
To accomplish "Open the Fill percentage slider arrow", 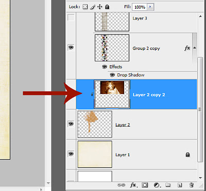I will (150, 7).
